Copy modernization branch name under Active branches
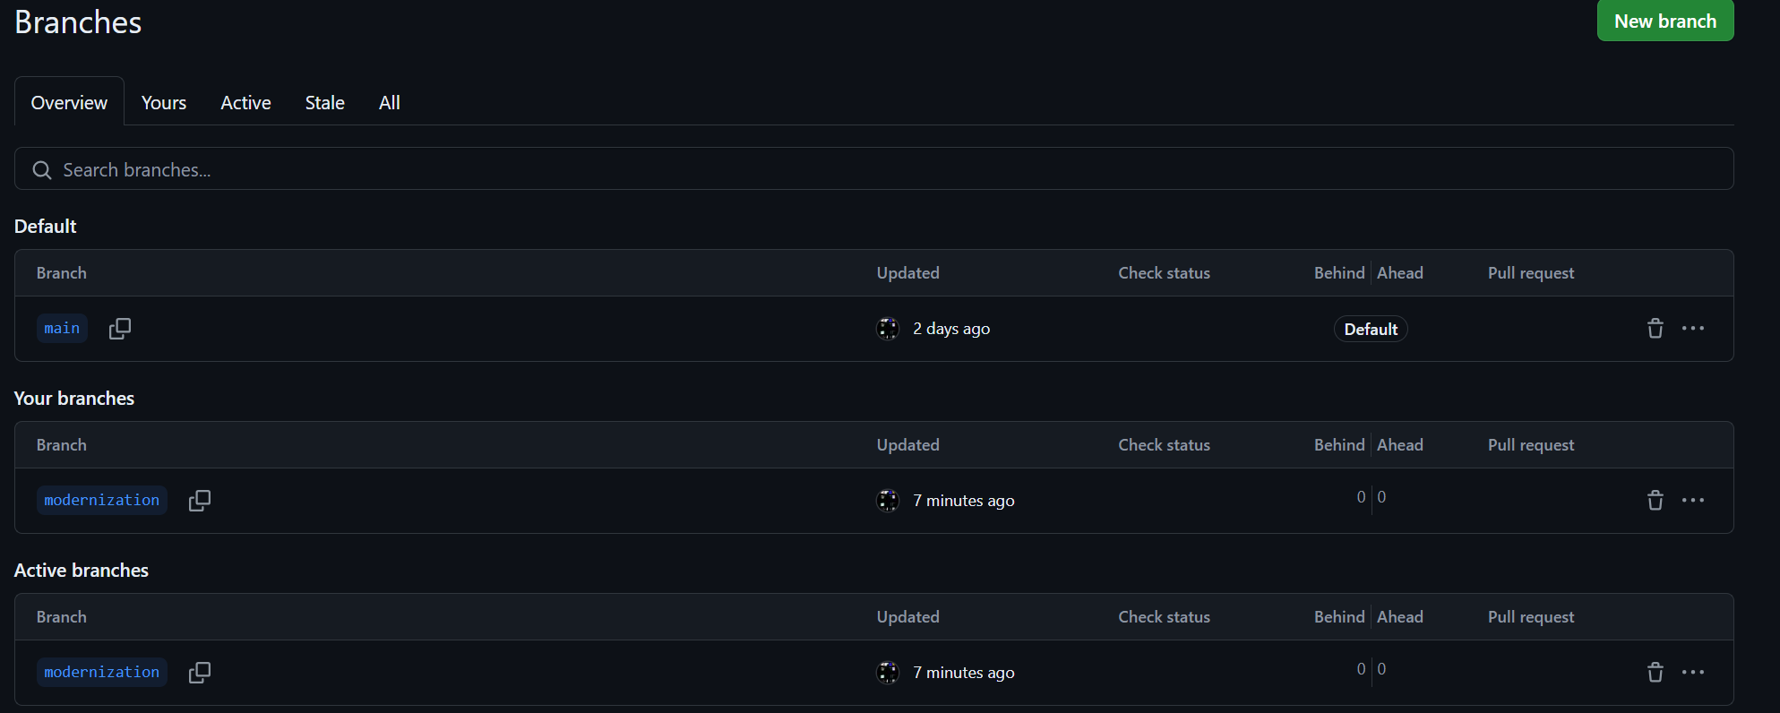This screenshot has height=713, width=1780. click(x=200, y=673)
